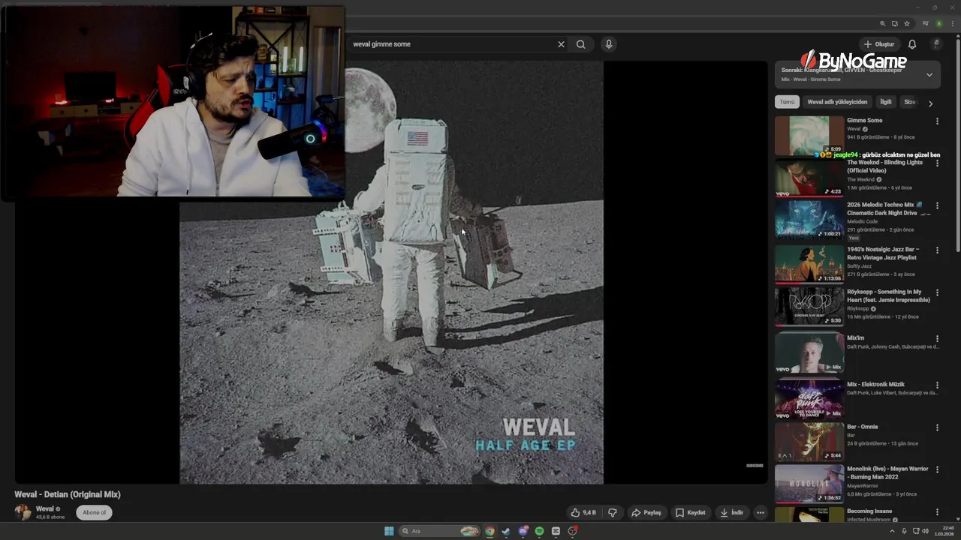Open options for Mix'im playlist
The height and width of the screenshot is (540, 961).
click(x=937, y=339)
